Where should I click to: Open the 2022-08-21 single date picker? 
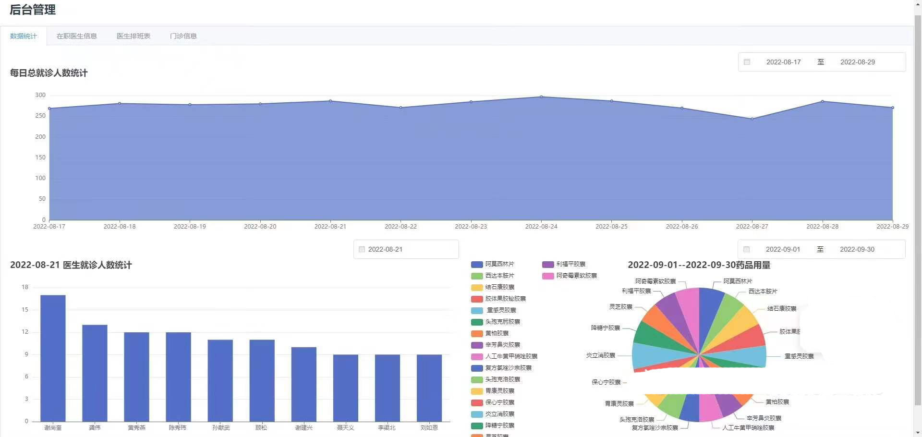(x=406, y=249)
